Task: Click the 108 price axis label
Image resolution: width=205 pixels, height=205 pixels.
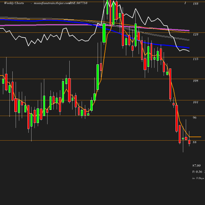Action: click(196, 81)
